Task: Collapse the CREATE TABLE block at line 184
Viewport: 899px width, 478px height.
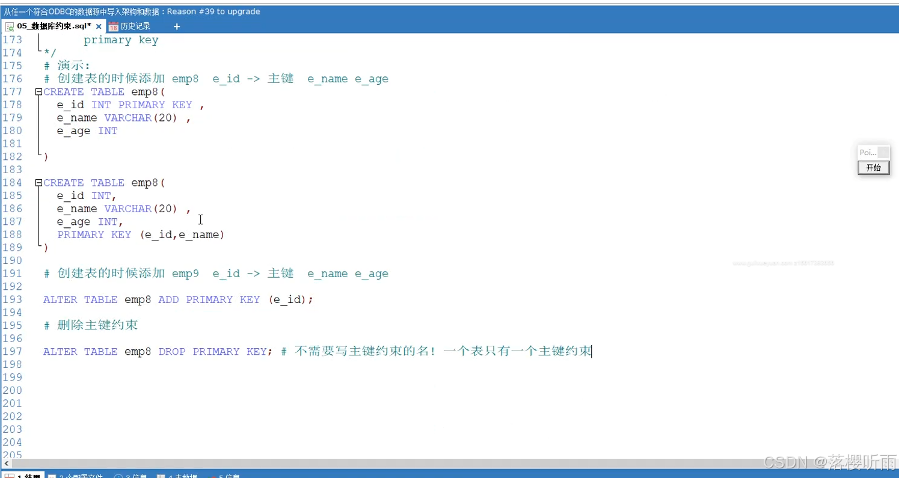Action: click(x=38, y=183)
